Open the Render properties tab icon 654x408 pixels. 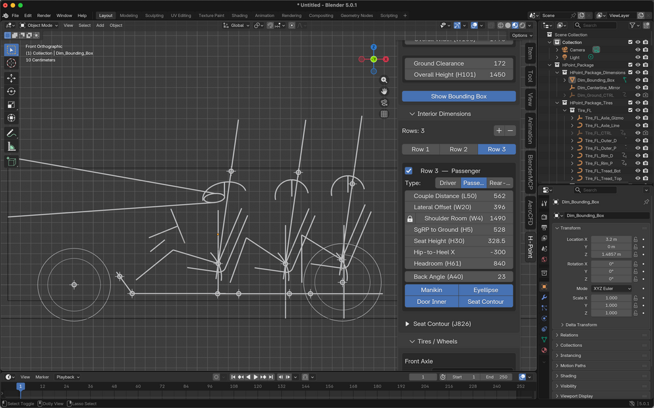pos(544,217)
